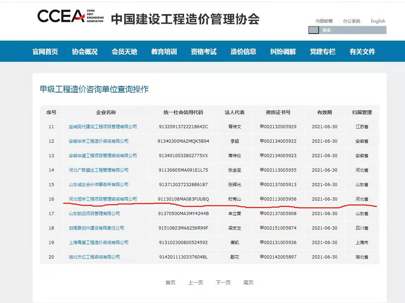Select certificate number 甲002134005923

(x=278, y=155)
